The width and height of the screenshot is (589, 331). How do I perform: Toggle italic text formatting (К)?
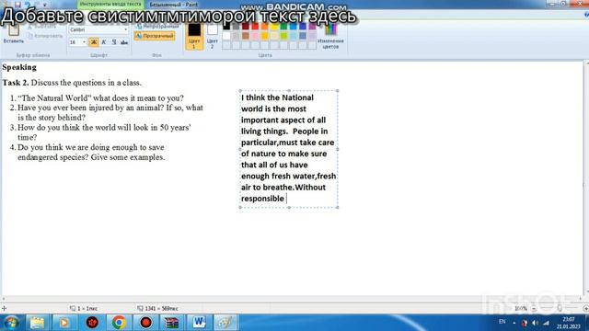104,42
